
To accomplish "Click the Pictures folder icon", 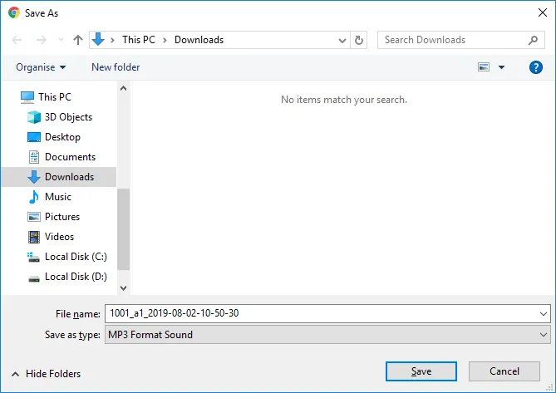I will click(34, 217).
